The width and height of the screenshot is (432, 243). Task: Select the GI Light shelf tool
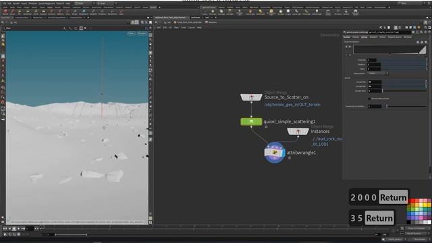point(288,12)
